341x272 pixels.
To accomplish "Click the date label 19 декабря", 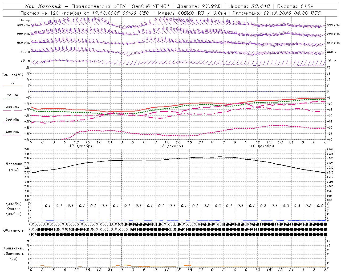I will click(262, 146).
